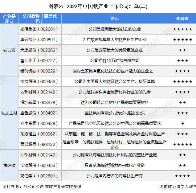196x193 pixels.
Task: Click the 公司简称(股票代码) column header
Action: coord(40,18)
